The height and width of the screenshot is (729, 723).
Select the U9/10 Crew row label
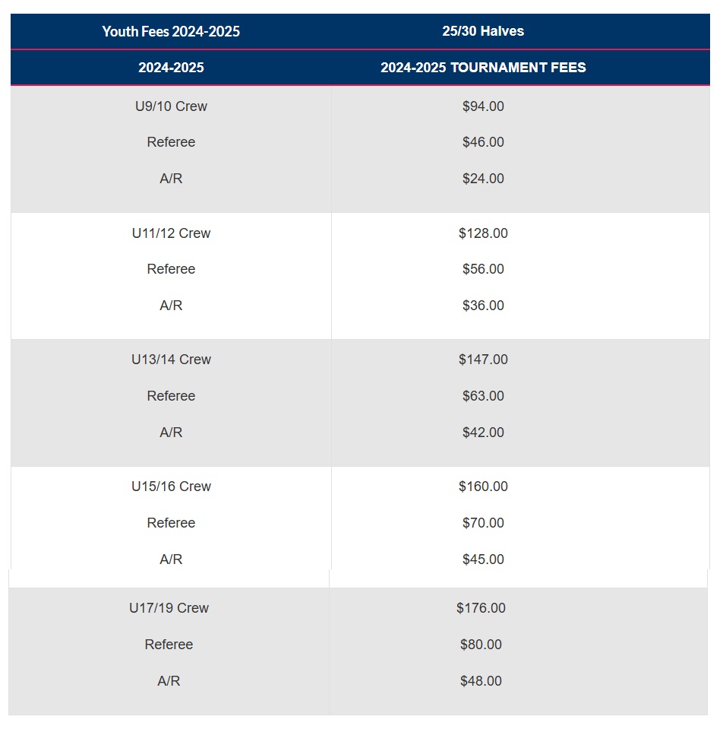click(x=171, y=106)
